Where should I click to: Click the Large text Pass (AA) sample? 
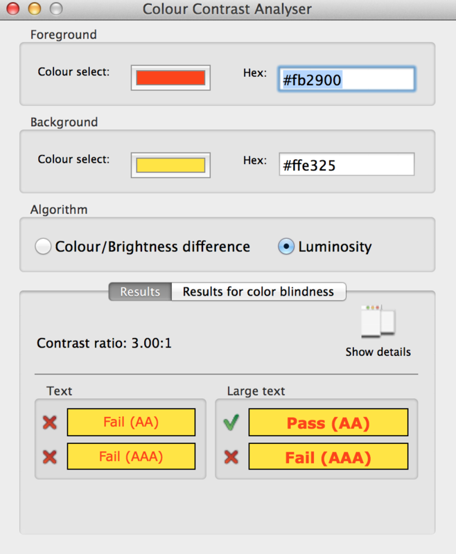[x=328, y=422]
